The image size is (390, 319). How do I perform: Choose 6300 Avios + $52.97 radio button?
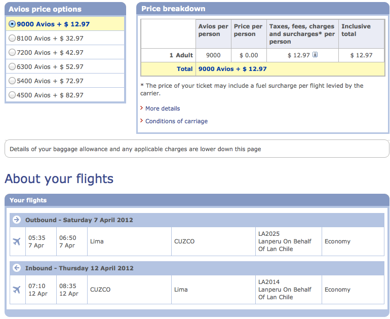click(12, 66)
